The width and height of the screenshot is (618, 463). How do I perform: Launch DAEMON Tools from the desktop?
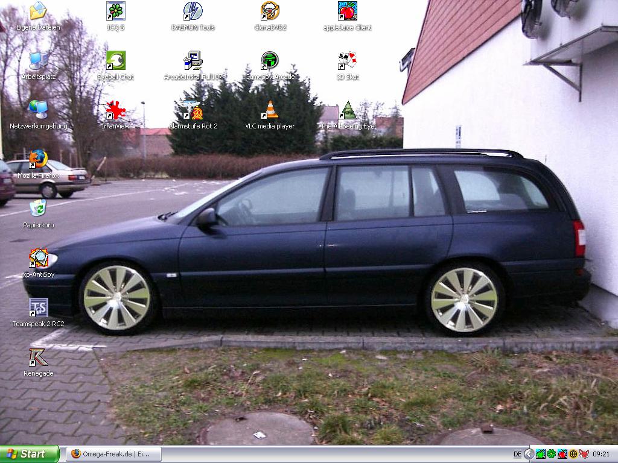[x=193, y=11]
